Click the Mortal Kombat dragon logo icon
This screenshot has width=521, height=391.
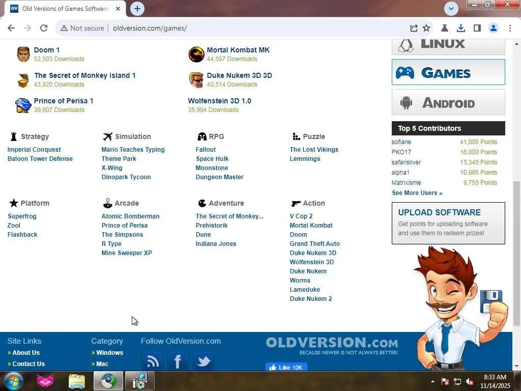point(196,54)
